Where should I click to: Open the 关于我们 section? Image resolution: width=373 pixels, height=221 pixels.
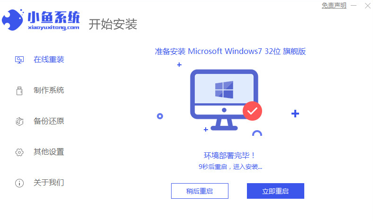49,183
